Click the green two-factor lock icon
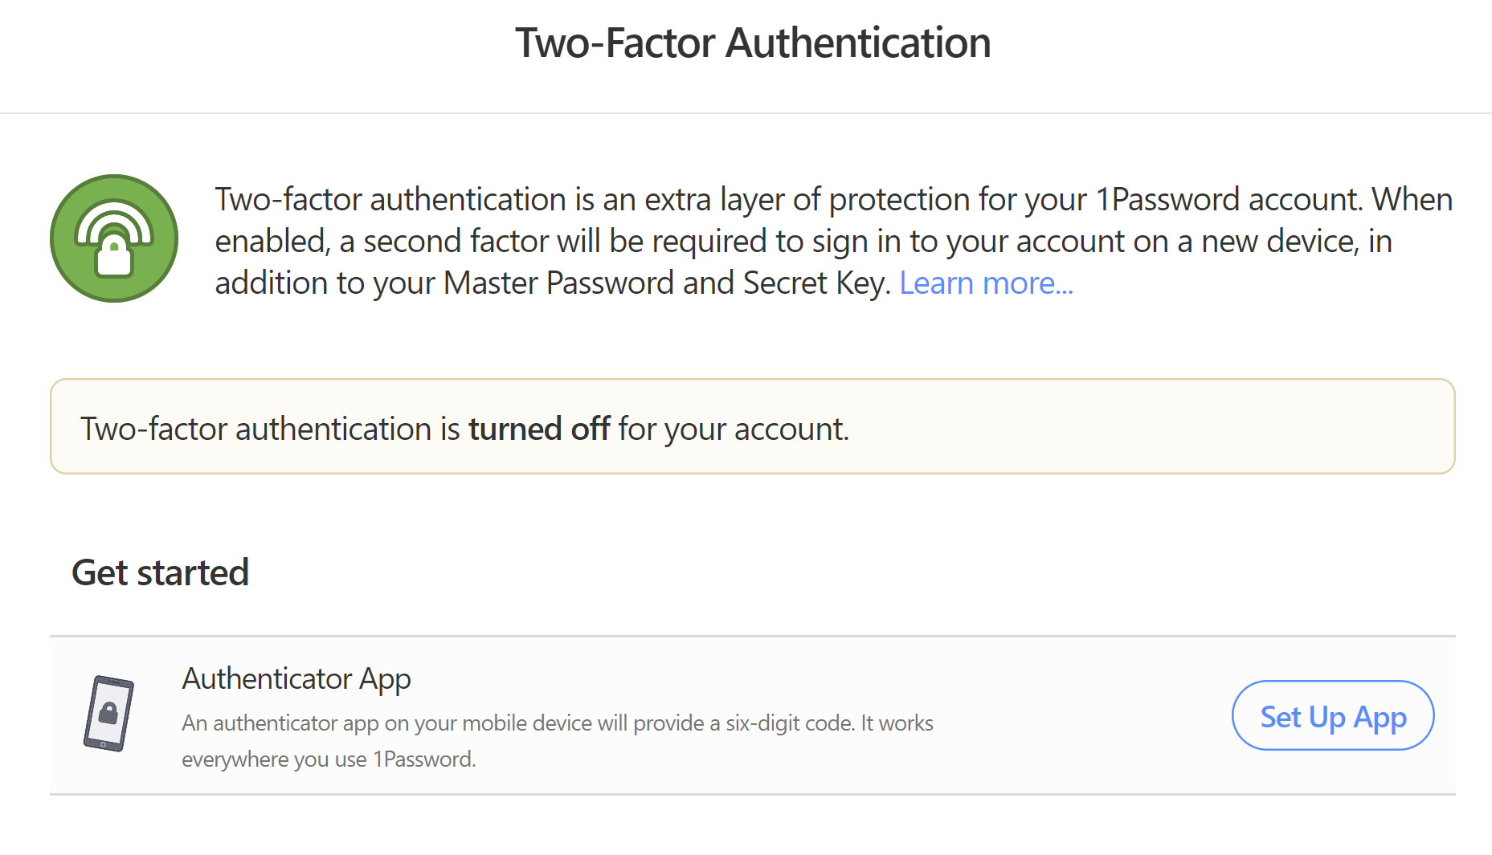 point(114,238)
